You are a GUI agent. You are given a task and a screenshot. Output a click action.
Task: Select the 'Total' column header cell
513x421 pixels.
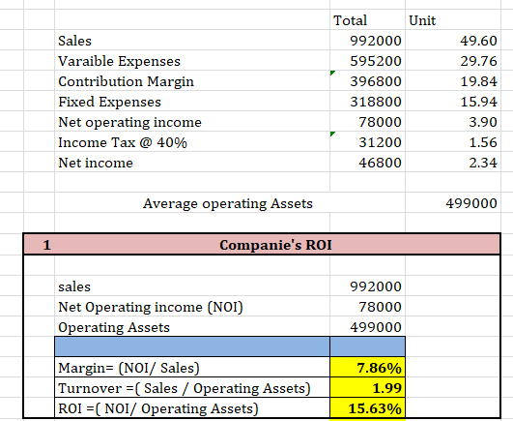pyautogui.click(x=367, y=19)
